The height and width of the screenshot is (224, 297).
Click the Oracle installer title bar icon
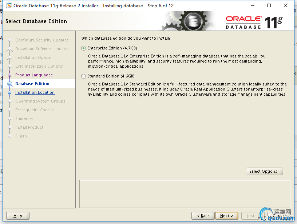pyautogui.click(x=9, y=5)
